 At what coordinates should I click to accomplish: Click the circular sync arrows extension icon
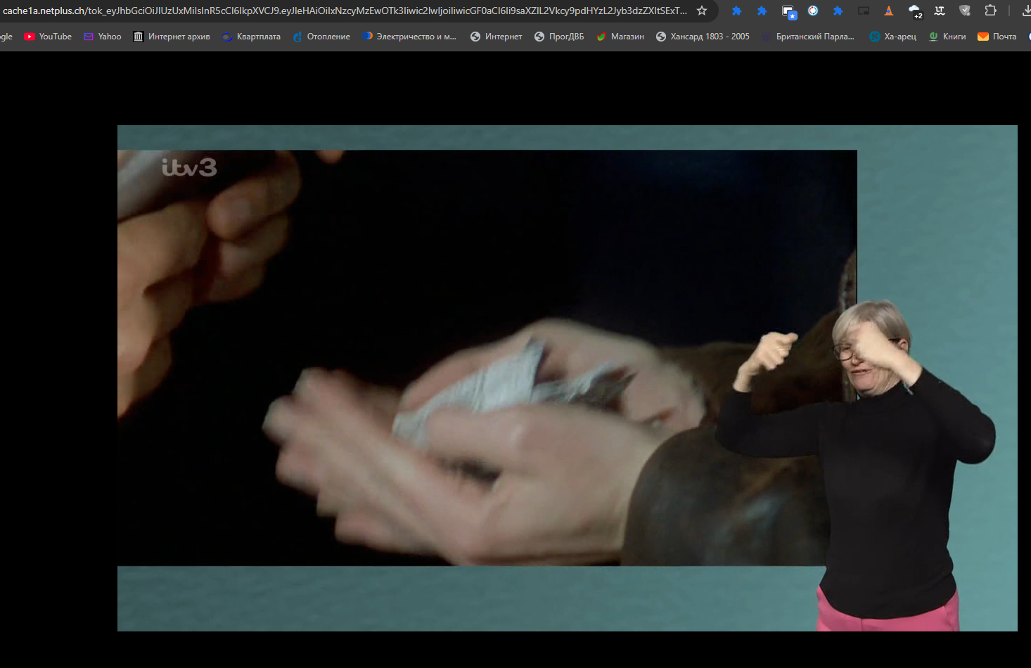pyautogui.click(x=813, y=11)
